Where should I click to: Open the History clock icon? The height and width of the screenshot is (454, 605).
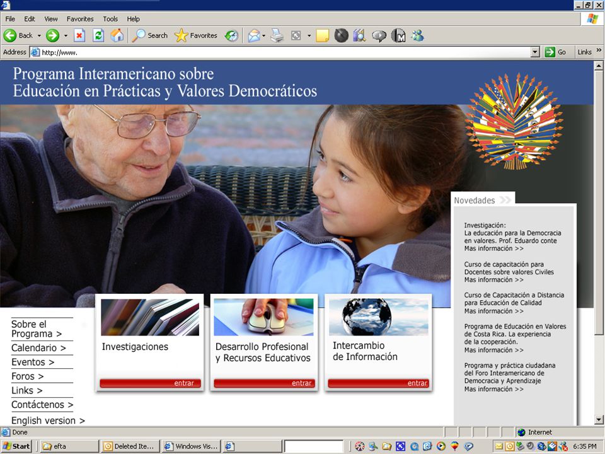coord(231,35)
